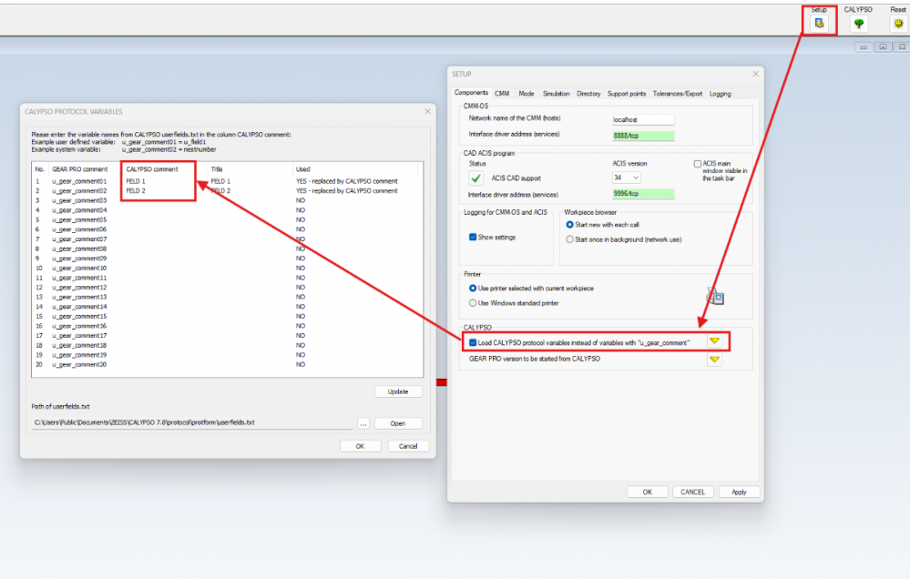
Task: Expand GEAR PRO version yellow arrow
Action: click(x=714, y=359)
